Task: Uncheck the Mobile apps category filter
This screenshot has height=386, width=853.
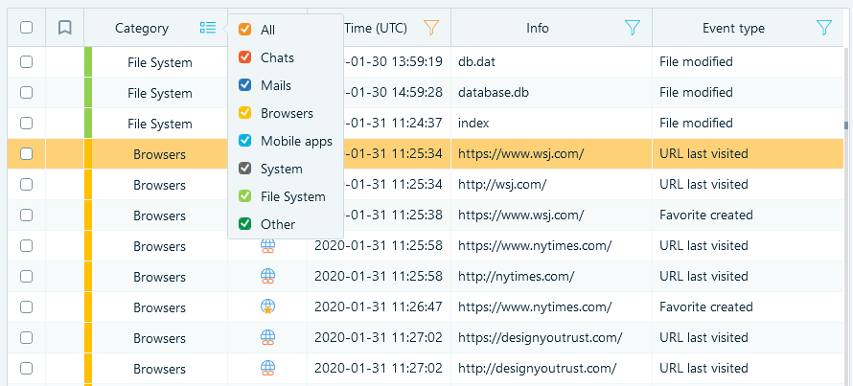Action: [x=244, y=142]
